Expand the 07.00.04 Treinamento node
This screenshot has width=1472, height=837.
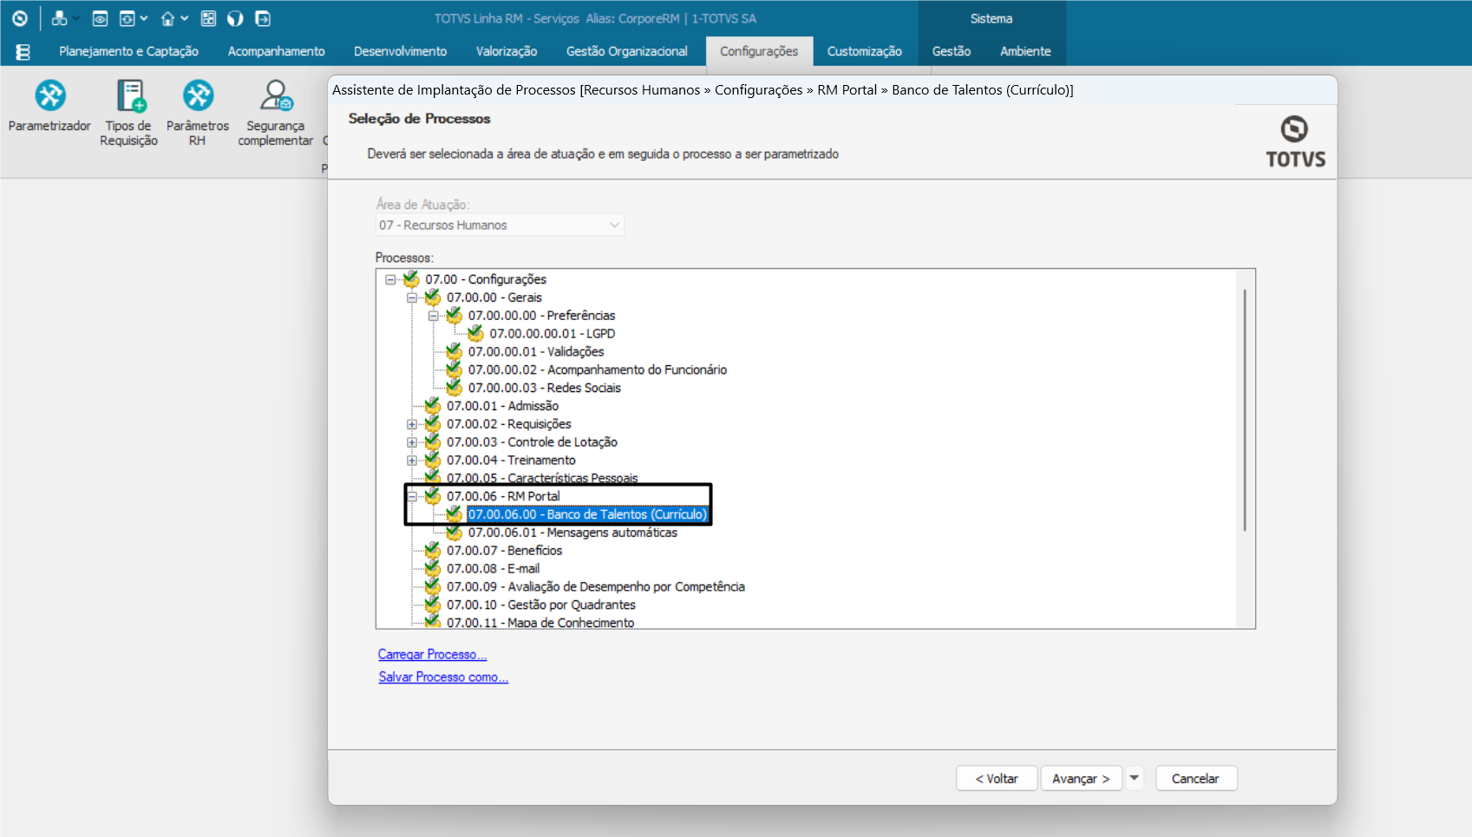click(x=412, y=461)
